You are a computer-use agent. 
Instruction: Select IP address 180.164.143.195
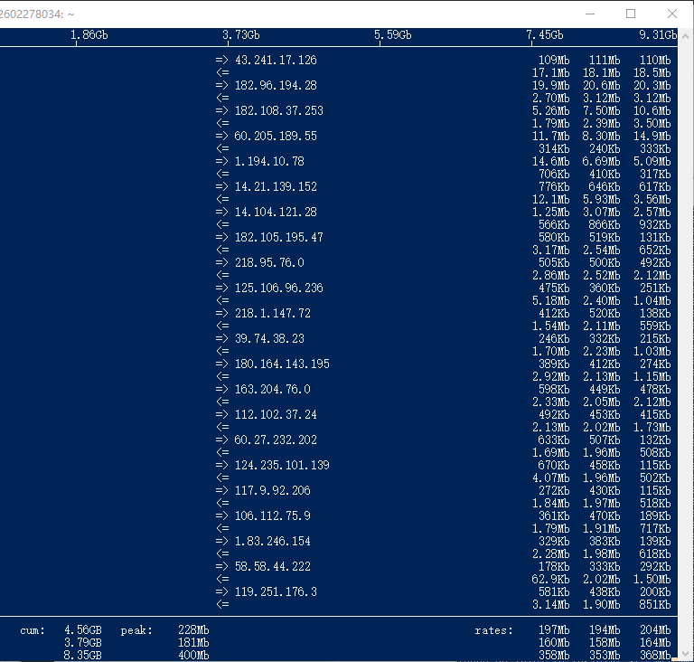(282, 364)
